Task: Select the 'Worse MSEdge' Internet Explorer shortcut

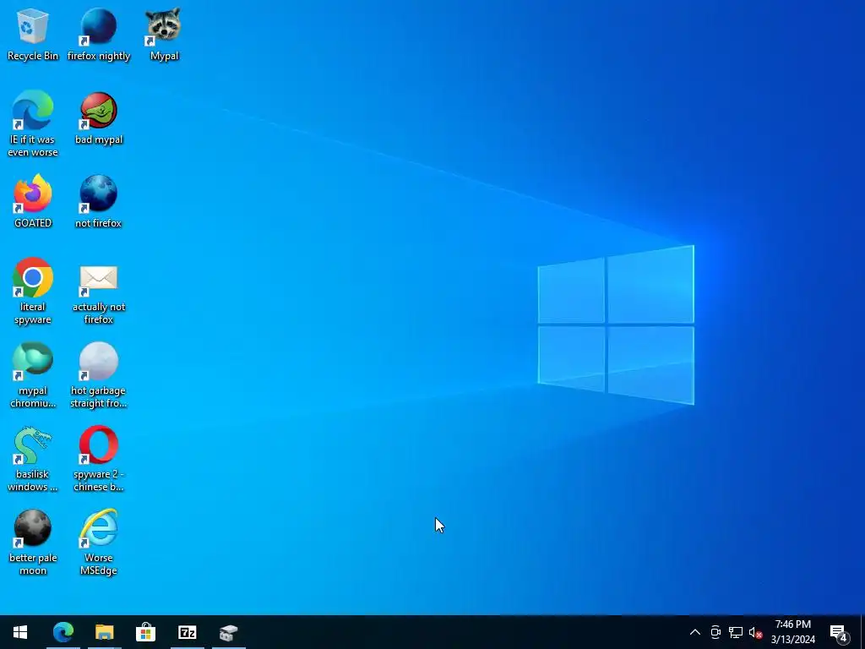Action: (x=99, y=543)
